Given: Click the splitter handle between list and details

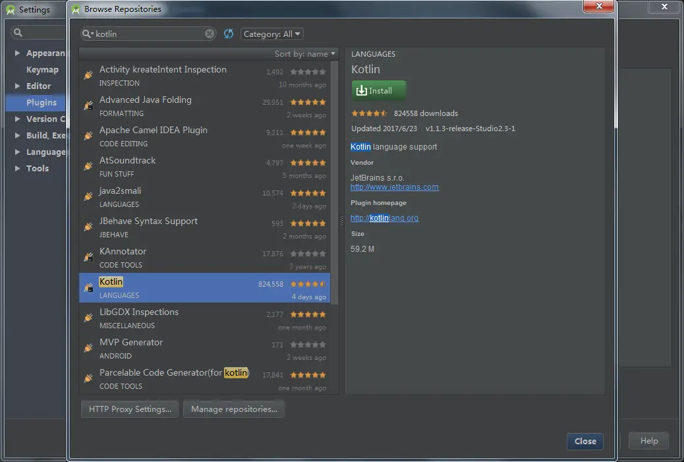Looking at the screenshot, I should pyautogui.click(x=341, y=221).
